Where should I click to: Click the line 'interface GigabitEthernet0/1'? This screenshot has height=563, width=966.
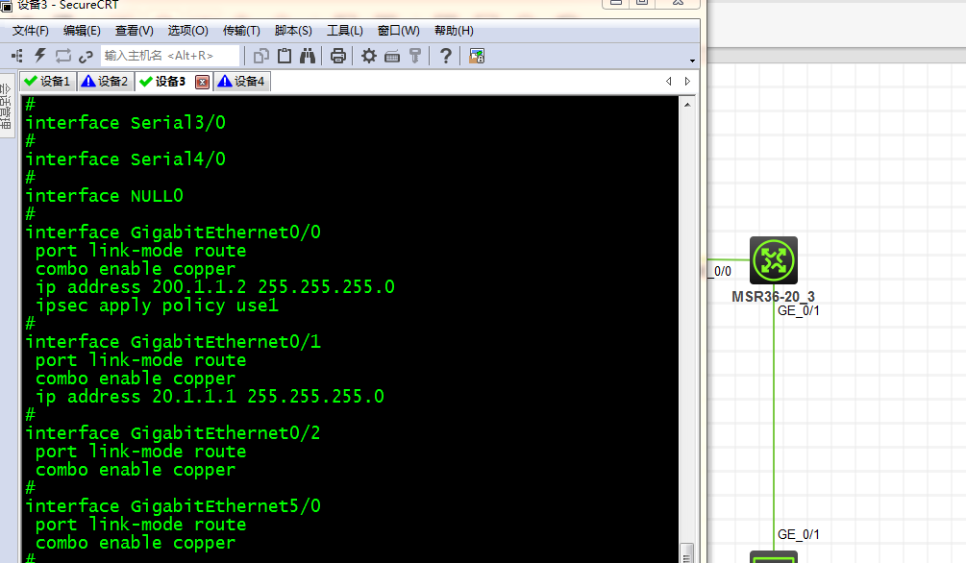[173, 342]
